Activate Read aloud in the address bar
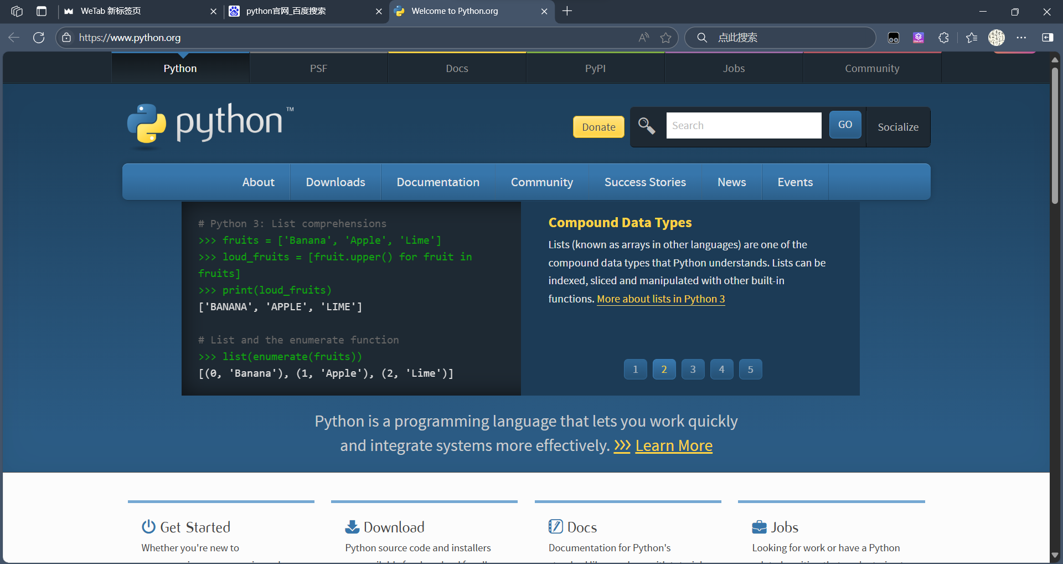The height and width of the screenshot is (564, 1063). 643,37
